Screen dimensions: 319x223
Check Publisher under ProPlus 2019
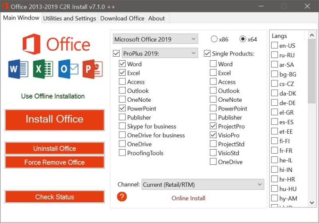point(122,117)
